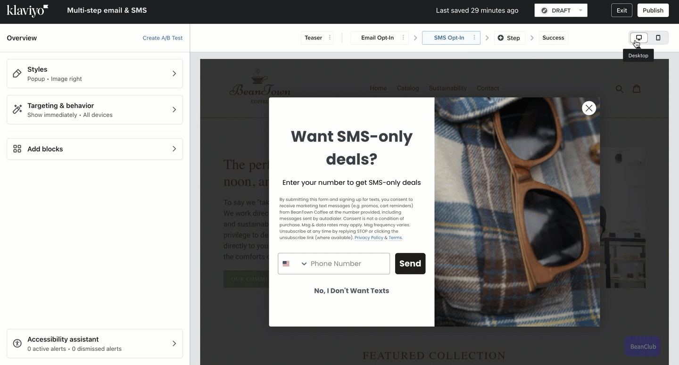Open SMS Opt-In step options menu
This screenshot has height=365, width=679.
474,38
